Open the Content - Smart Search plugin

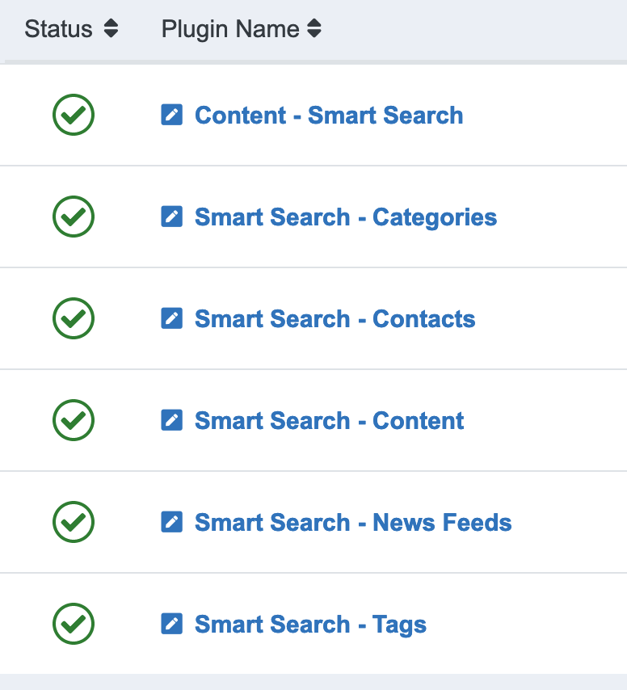[x=329, y=115]
